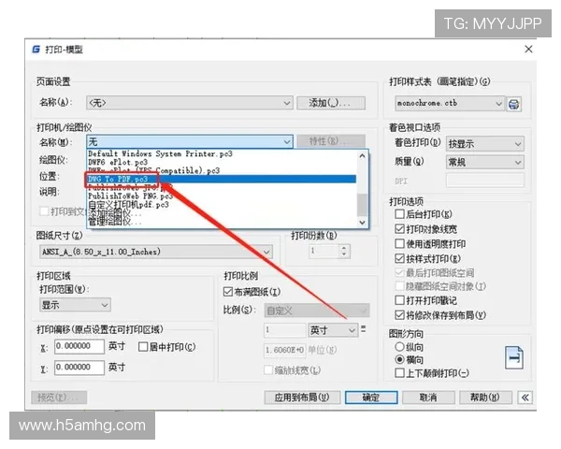Click the 确定 button

coord(371,398)
